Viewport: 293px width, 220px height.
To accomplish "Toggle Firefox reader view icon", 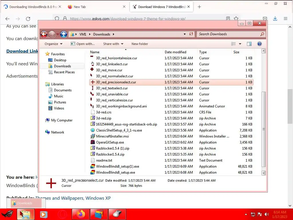I will pos(228,19).
